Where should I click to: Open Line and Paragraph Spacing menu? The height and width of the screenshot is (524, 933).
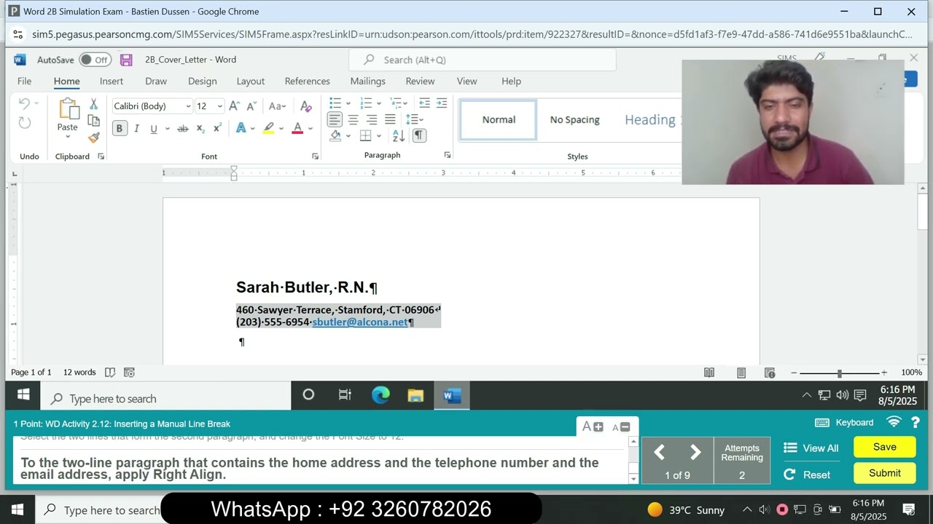(x=414, y=119)
